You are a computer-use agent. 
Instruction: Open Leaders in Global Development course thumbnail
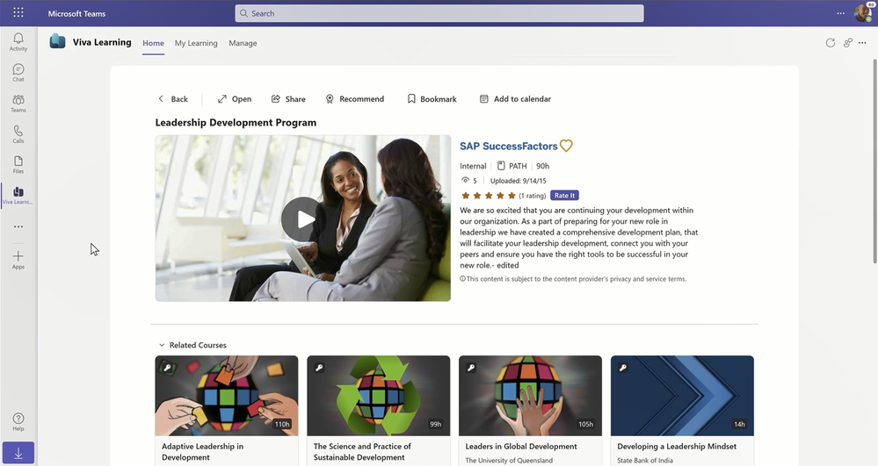coord(530,396)
